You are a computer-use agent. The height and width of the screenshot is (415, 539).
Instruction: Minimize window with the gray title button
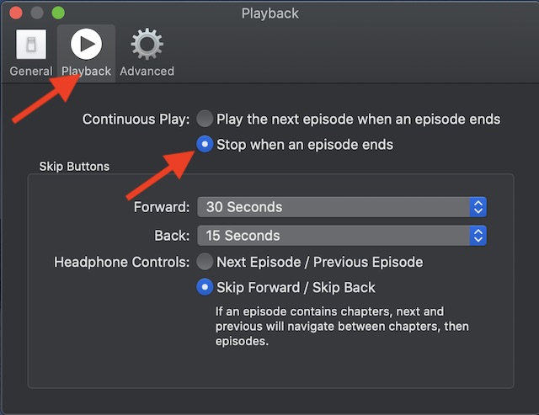[38, 13]
